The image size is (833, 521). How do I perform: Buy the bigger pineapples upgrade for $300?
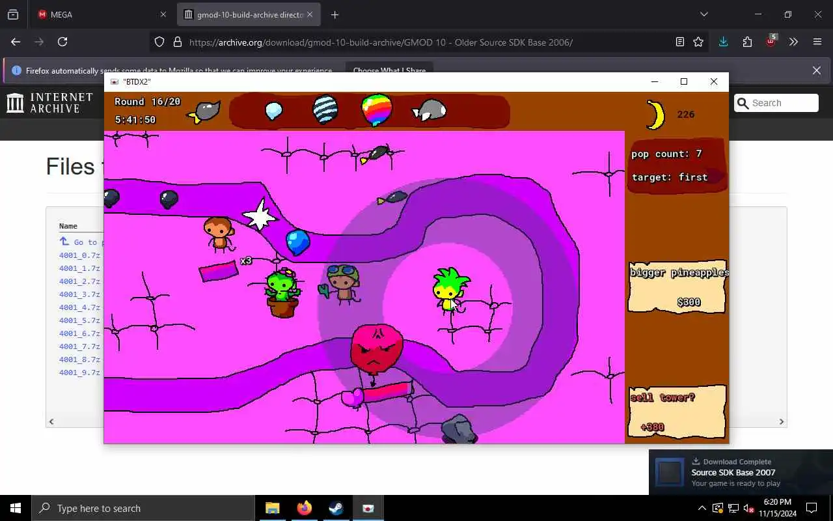[x=677, y=287]
